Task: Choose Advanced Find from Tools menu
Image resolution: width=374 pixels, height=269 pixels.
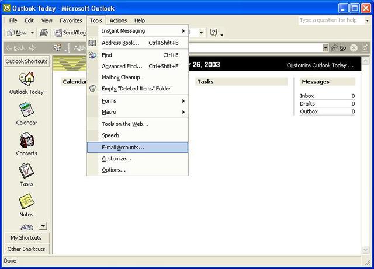Action: pos(138,67)
